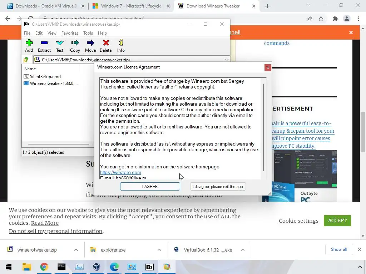Click the Delete icon in 7-Zip toolbar
The height and width of the screenshot is (274, 366).
106,46
